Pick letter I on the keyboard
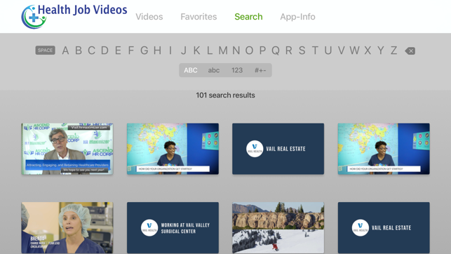This screenshot has height=254, width=451. click(x=170, y=51)
